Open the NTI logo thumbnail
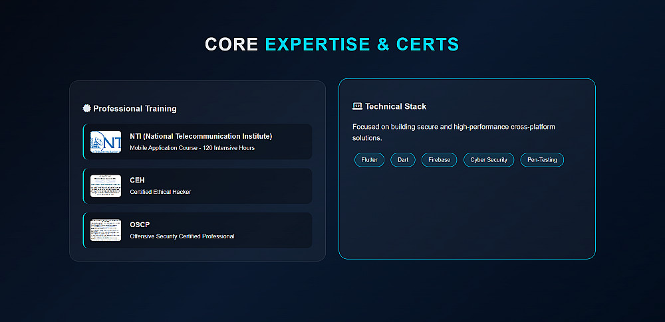 coord(106,142)
